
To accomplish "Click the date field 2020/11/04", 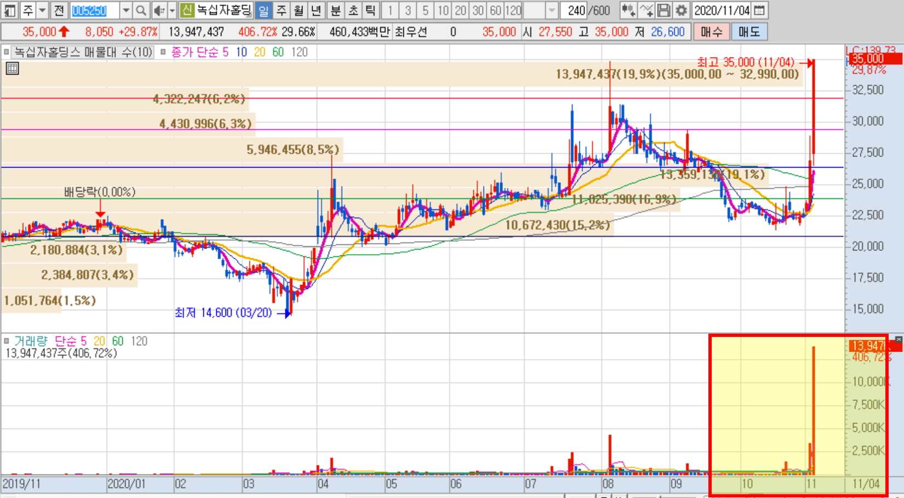I will [x=722, y=10].
